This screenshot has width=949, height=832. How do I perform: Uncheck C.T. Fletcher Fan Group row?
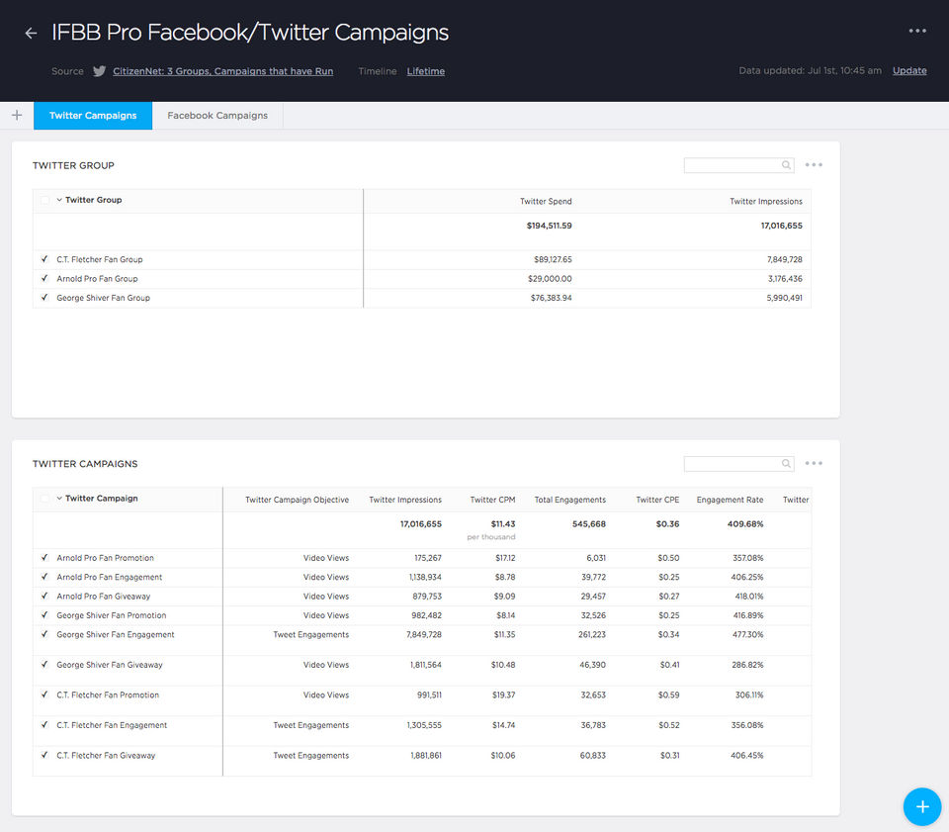click(44, 259)
